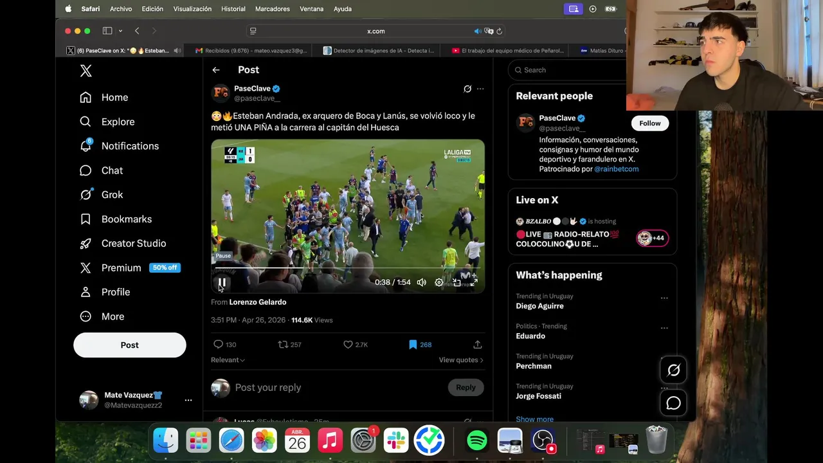823x463 pixels.
Task: Join the BZALBO live broadcast
Action: [652, 238]
